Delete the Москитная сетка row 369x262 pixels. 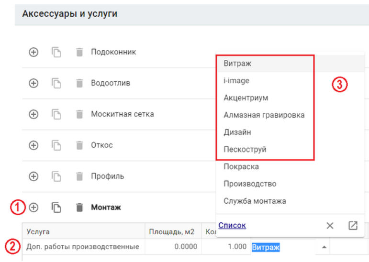click(x=79, y=114)
